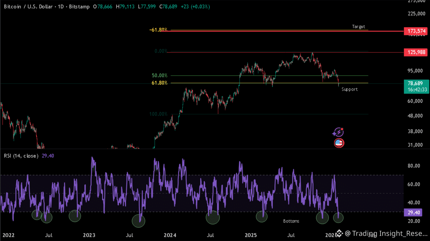This screenshot has height=241, width=430.
Task: Click the +23 (+0.03%) change value
Action: (195, 6)
